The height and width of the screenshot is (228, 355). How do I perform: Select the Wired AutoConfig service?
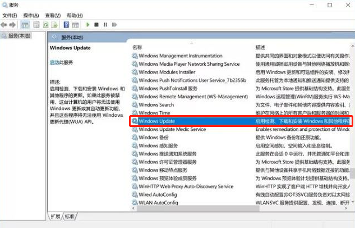(x=241, y=194)
